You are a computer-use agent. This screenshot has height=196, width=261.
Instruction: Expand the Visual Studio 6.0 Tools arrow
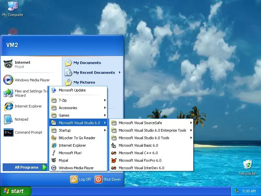coord(191,138)
